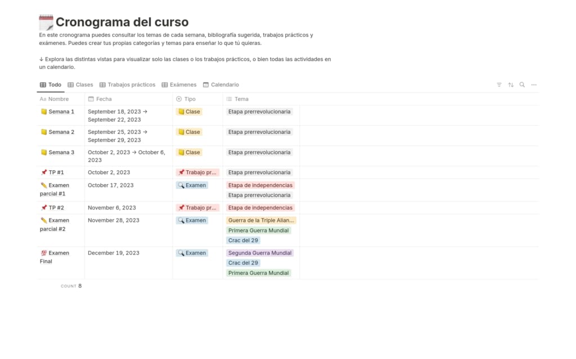Open more options via the ellipsis icon
The image size is (576, 359).
tap(533, 84)
